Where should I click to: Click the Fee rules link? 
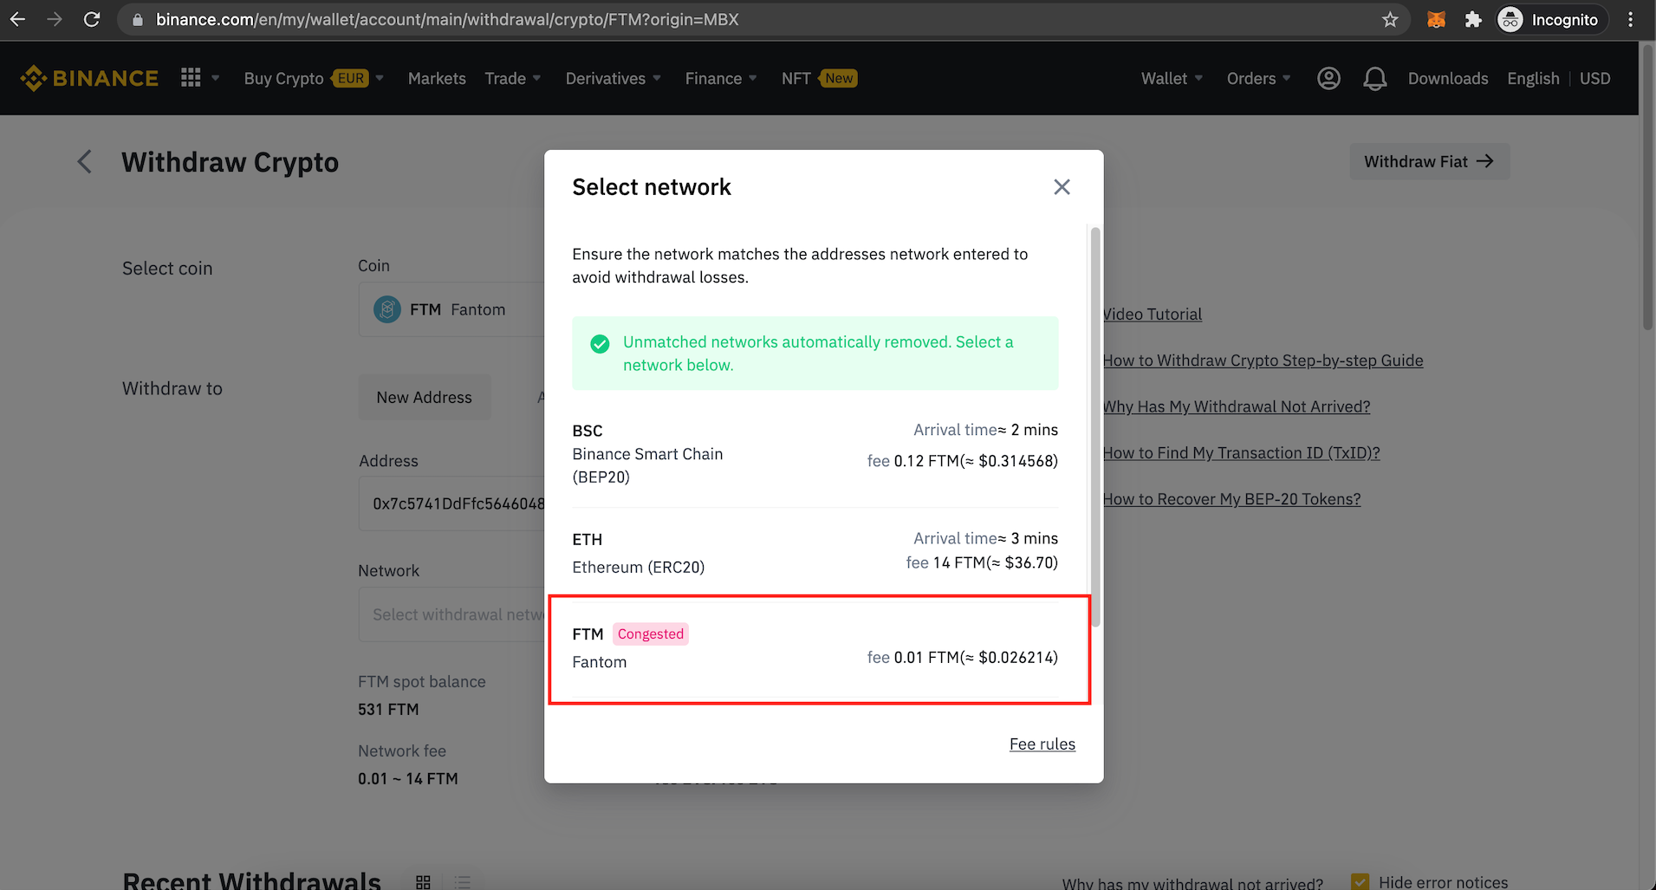point(1042,744)
